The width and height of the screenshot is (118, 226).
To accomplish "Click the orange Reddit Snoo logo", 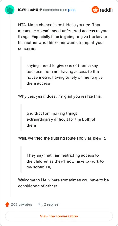I will click(95, 10).
